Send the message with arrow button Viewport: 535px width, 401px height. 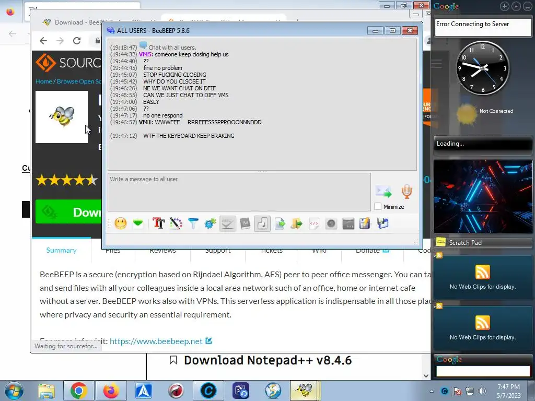tap(383, 192)
